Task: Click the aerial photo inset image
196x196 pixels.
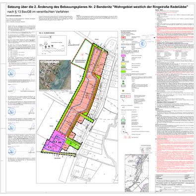Action: click(55, 75)
